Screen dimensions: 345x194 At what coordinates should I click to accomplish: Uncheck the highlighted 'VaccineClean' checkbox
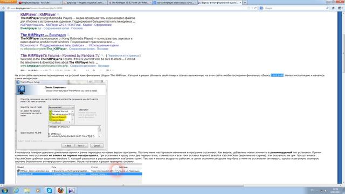[x=50, y=120]
